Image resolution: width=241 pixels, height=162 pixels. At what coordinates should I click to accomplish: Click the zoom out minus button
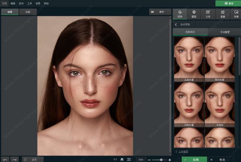click(x=149, y=159)
